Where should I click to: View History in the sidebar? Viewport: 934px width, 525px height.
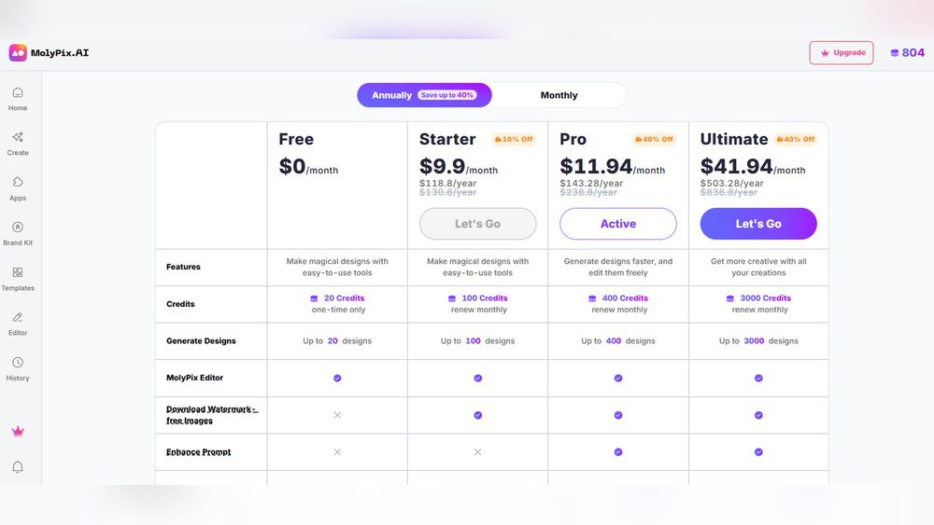point(18,363)
